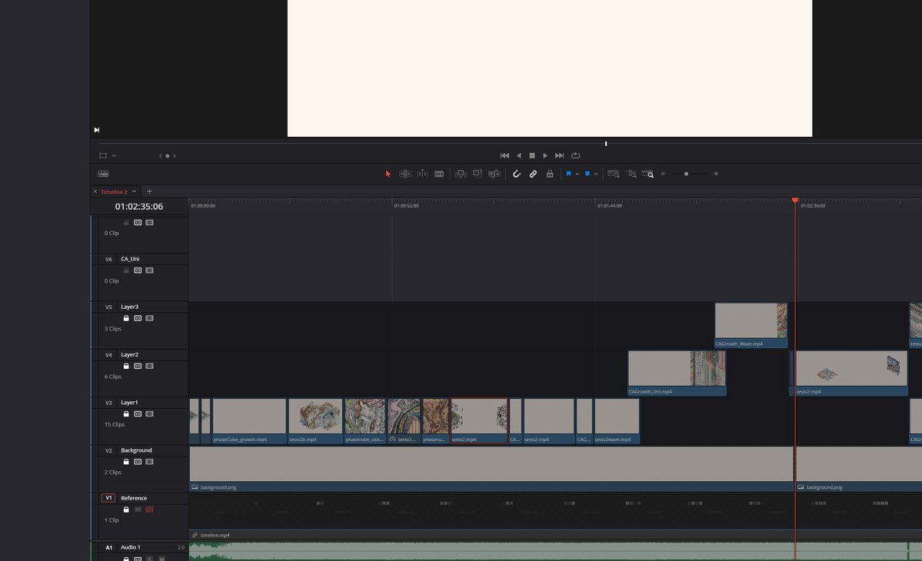Viewport: 922px width, 561px height.
Task: Adjust timeline zoom slider handle
Action: click(686, 174)
